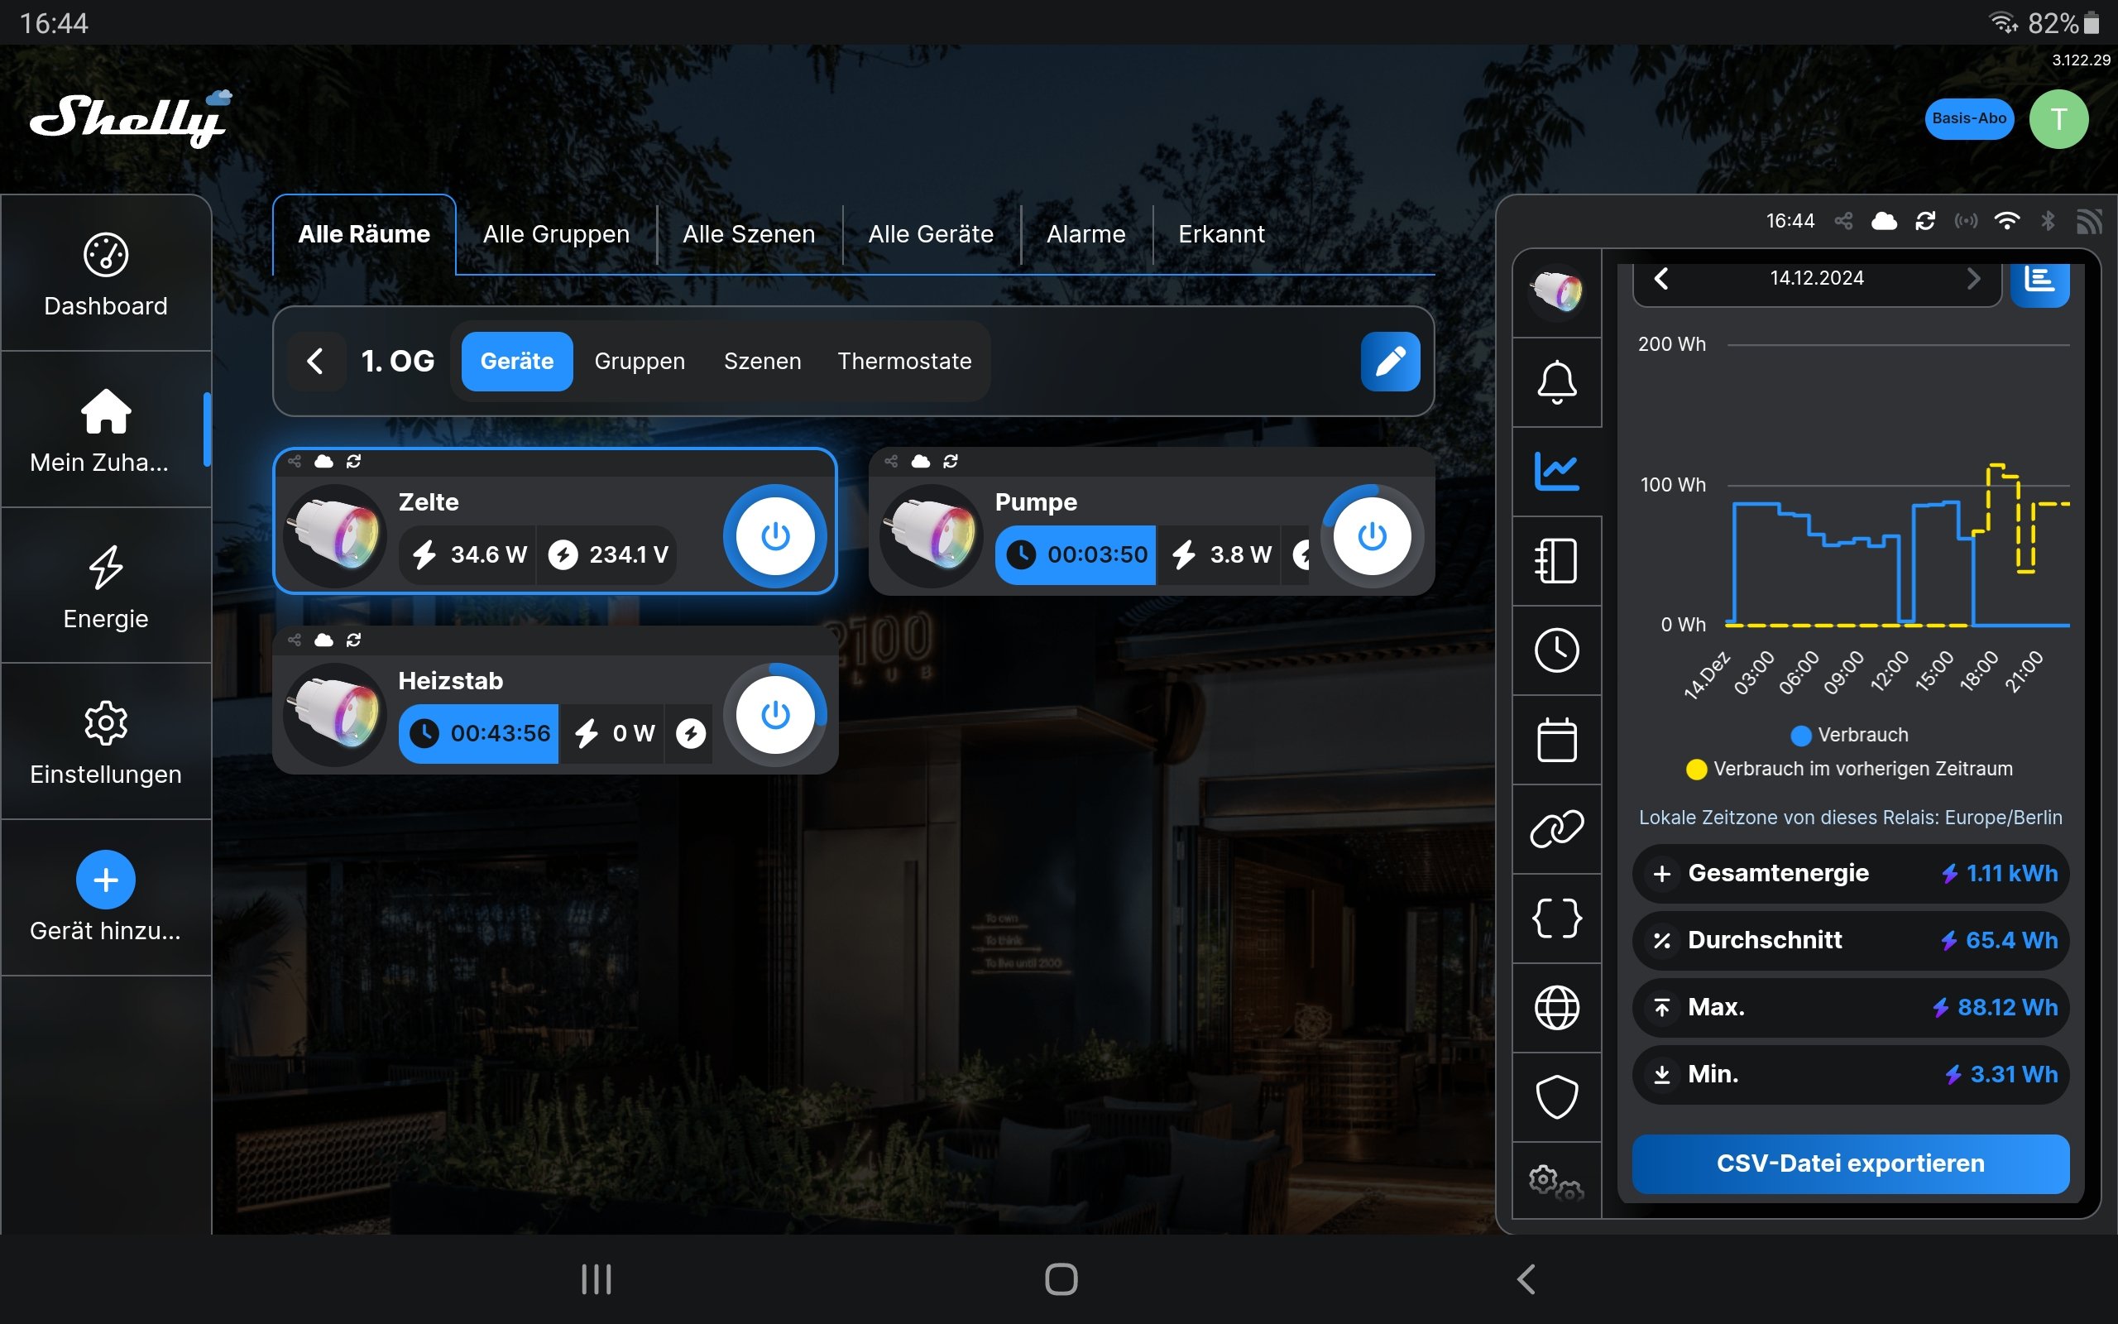Show previous day before 14.12.2024
Screen dimensions: 2118x1324
[x=1661, y=279]
